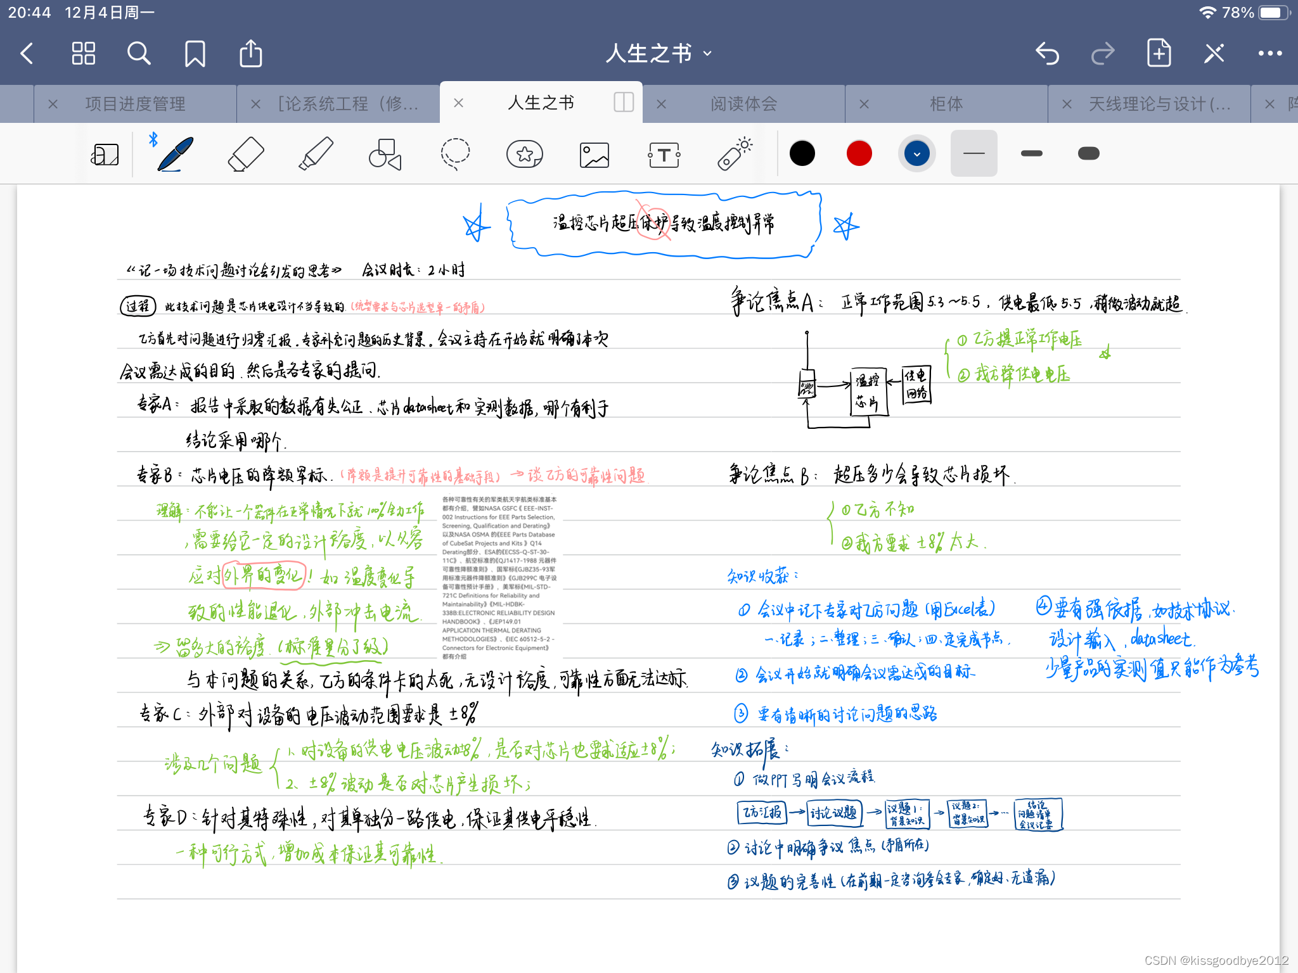
Task: Select the Eraser tool
Action: 246,154
